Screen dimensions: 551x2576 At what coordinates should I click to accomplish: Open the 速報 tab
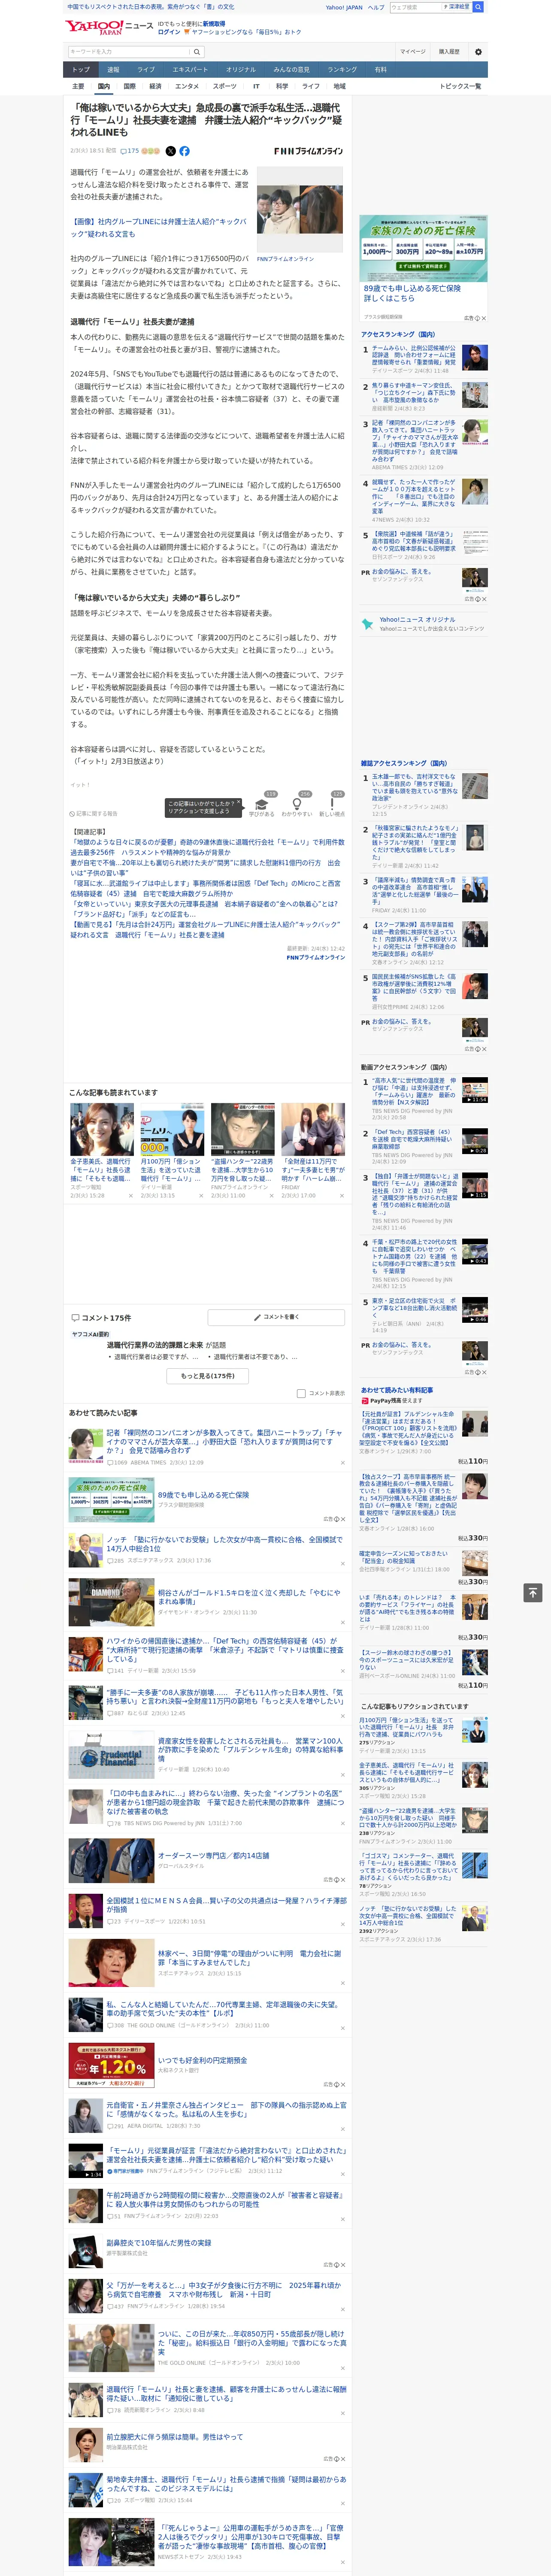tap(113, 70)
